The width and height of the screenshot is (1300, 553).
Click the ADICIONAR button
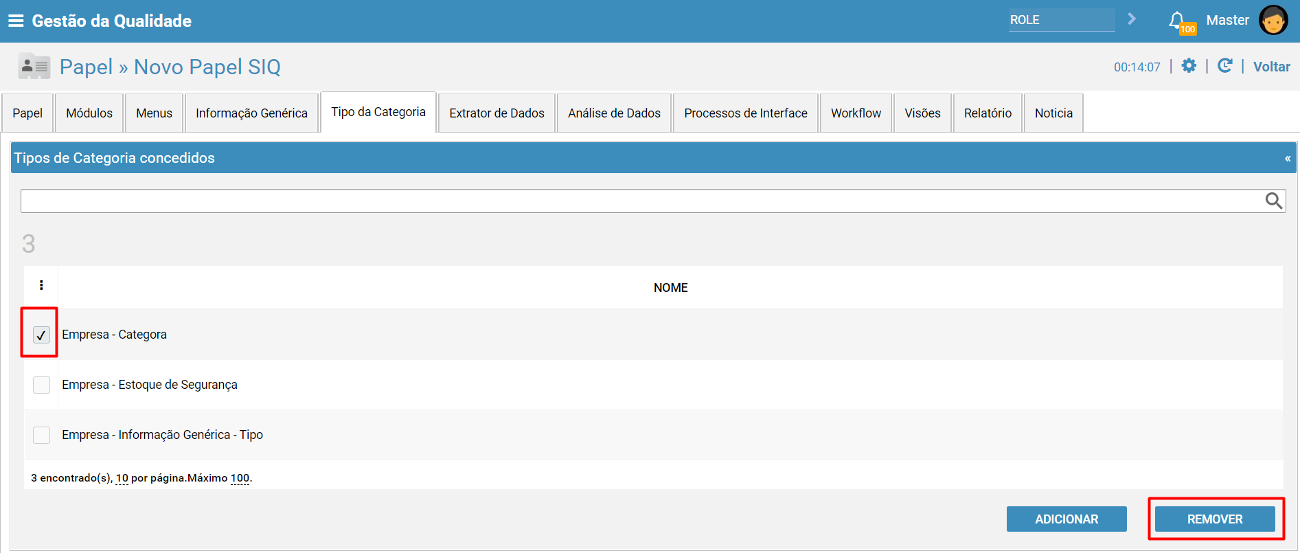[1067, 519]
